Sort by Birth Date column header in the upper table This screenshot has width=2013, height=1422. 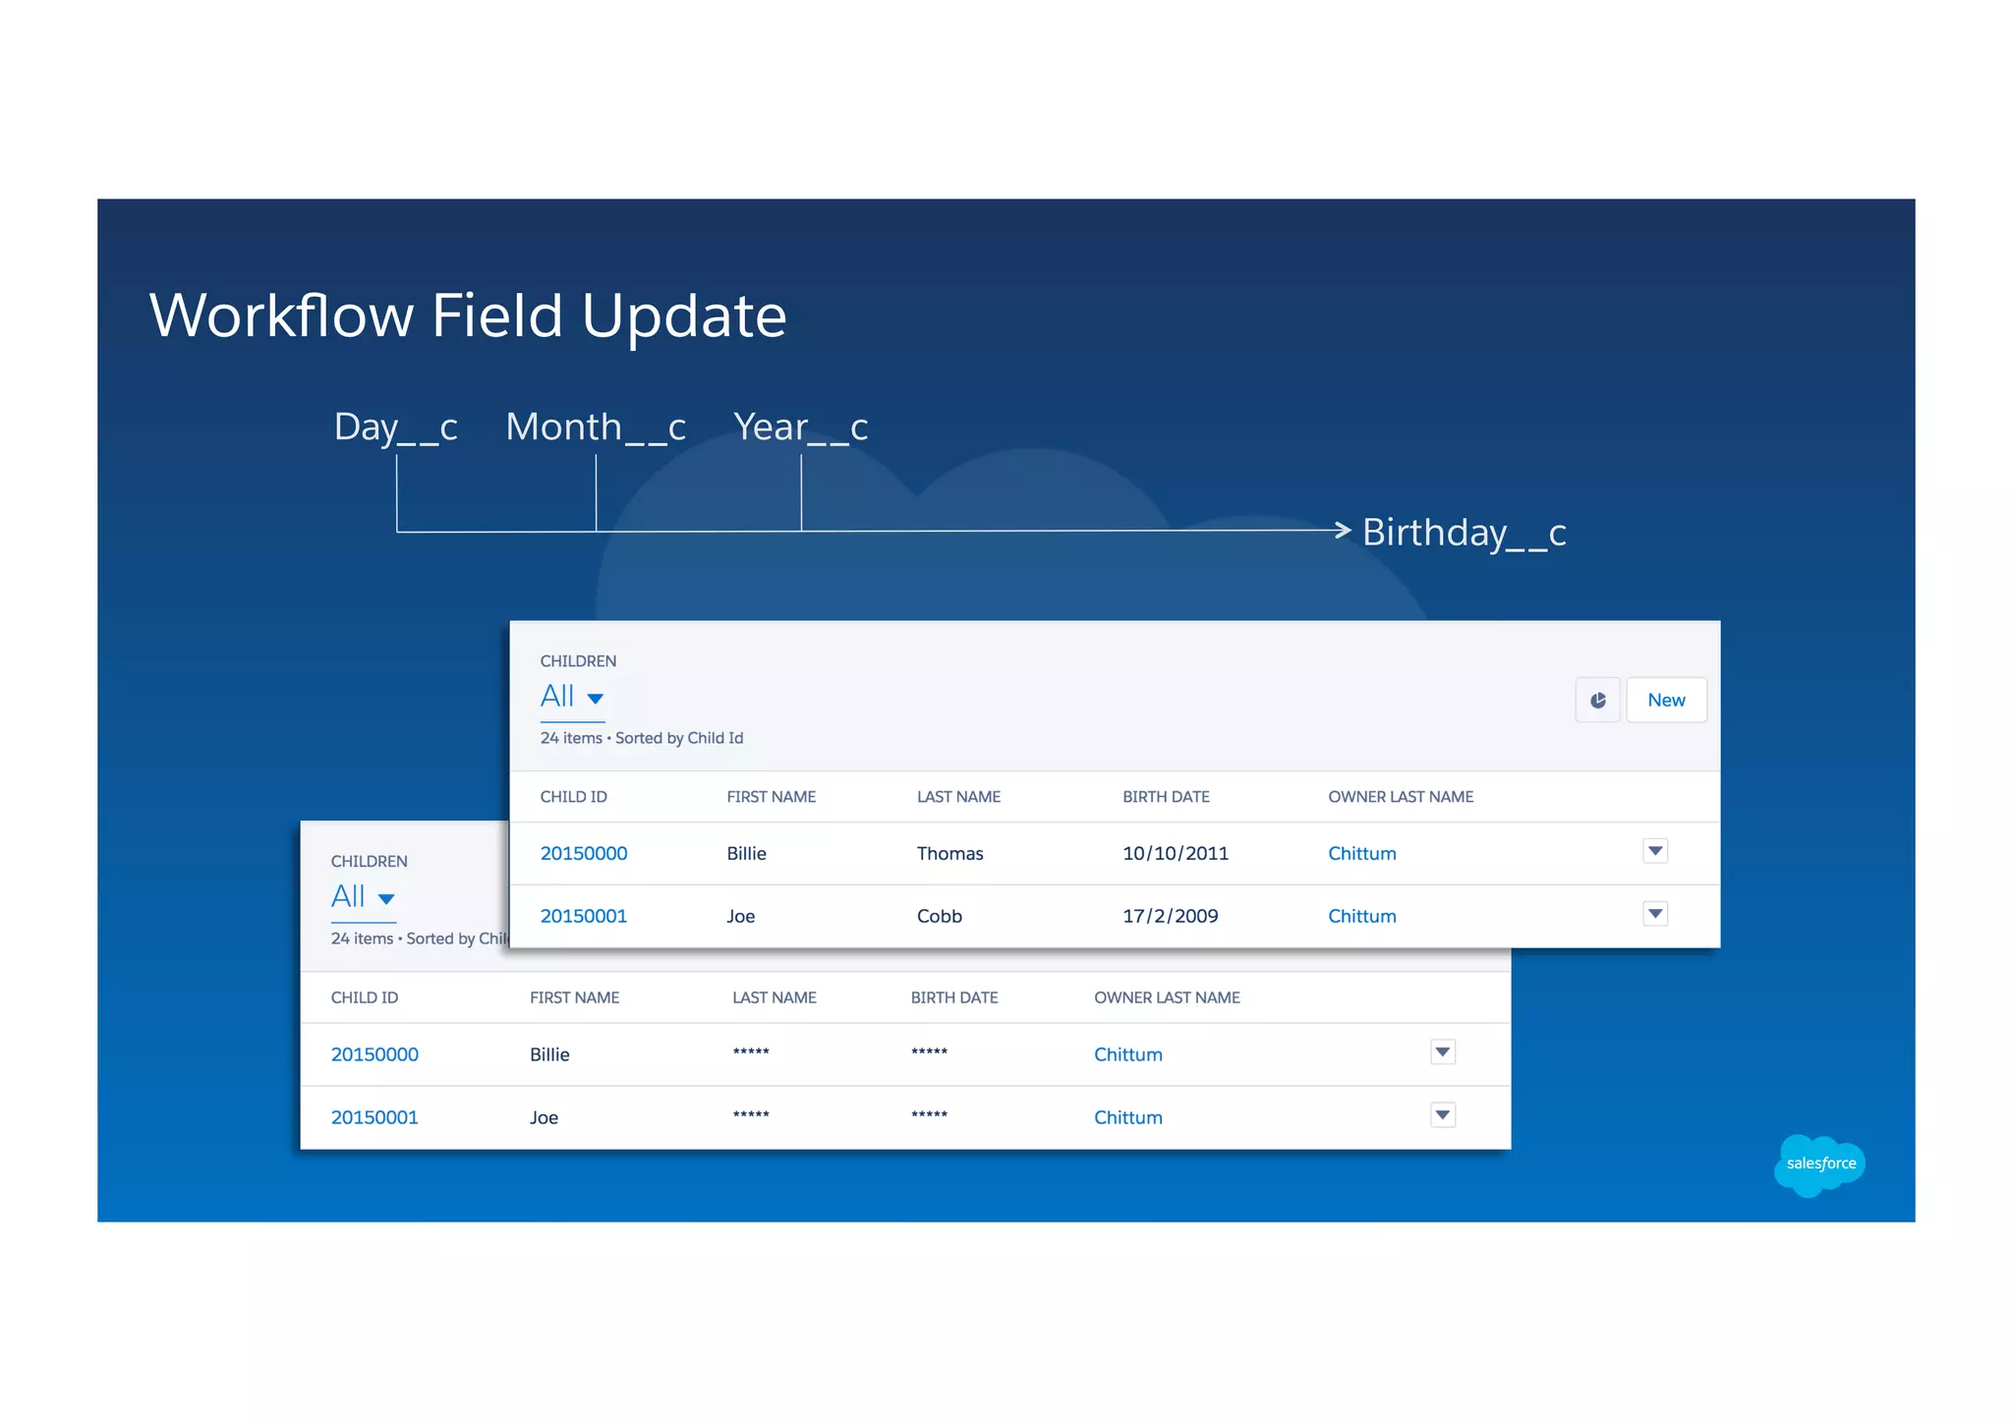coord(1166,797)
